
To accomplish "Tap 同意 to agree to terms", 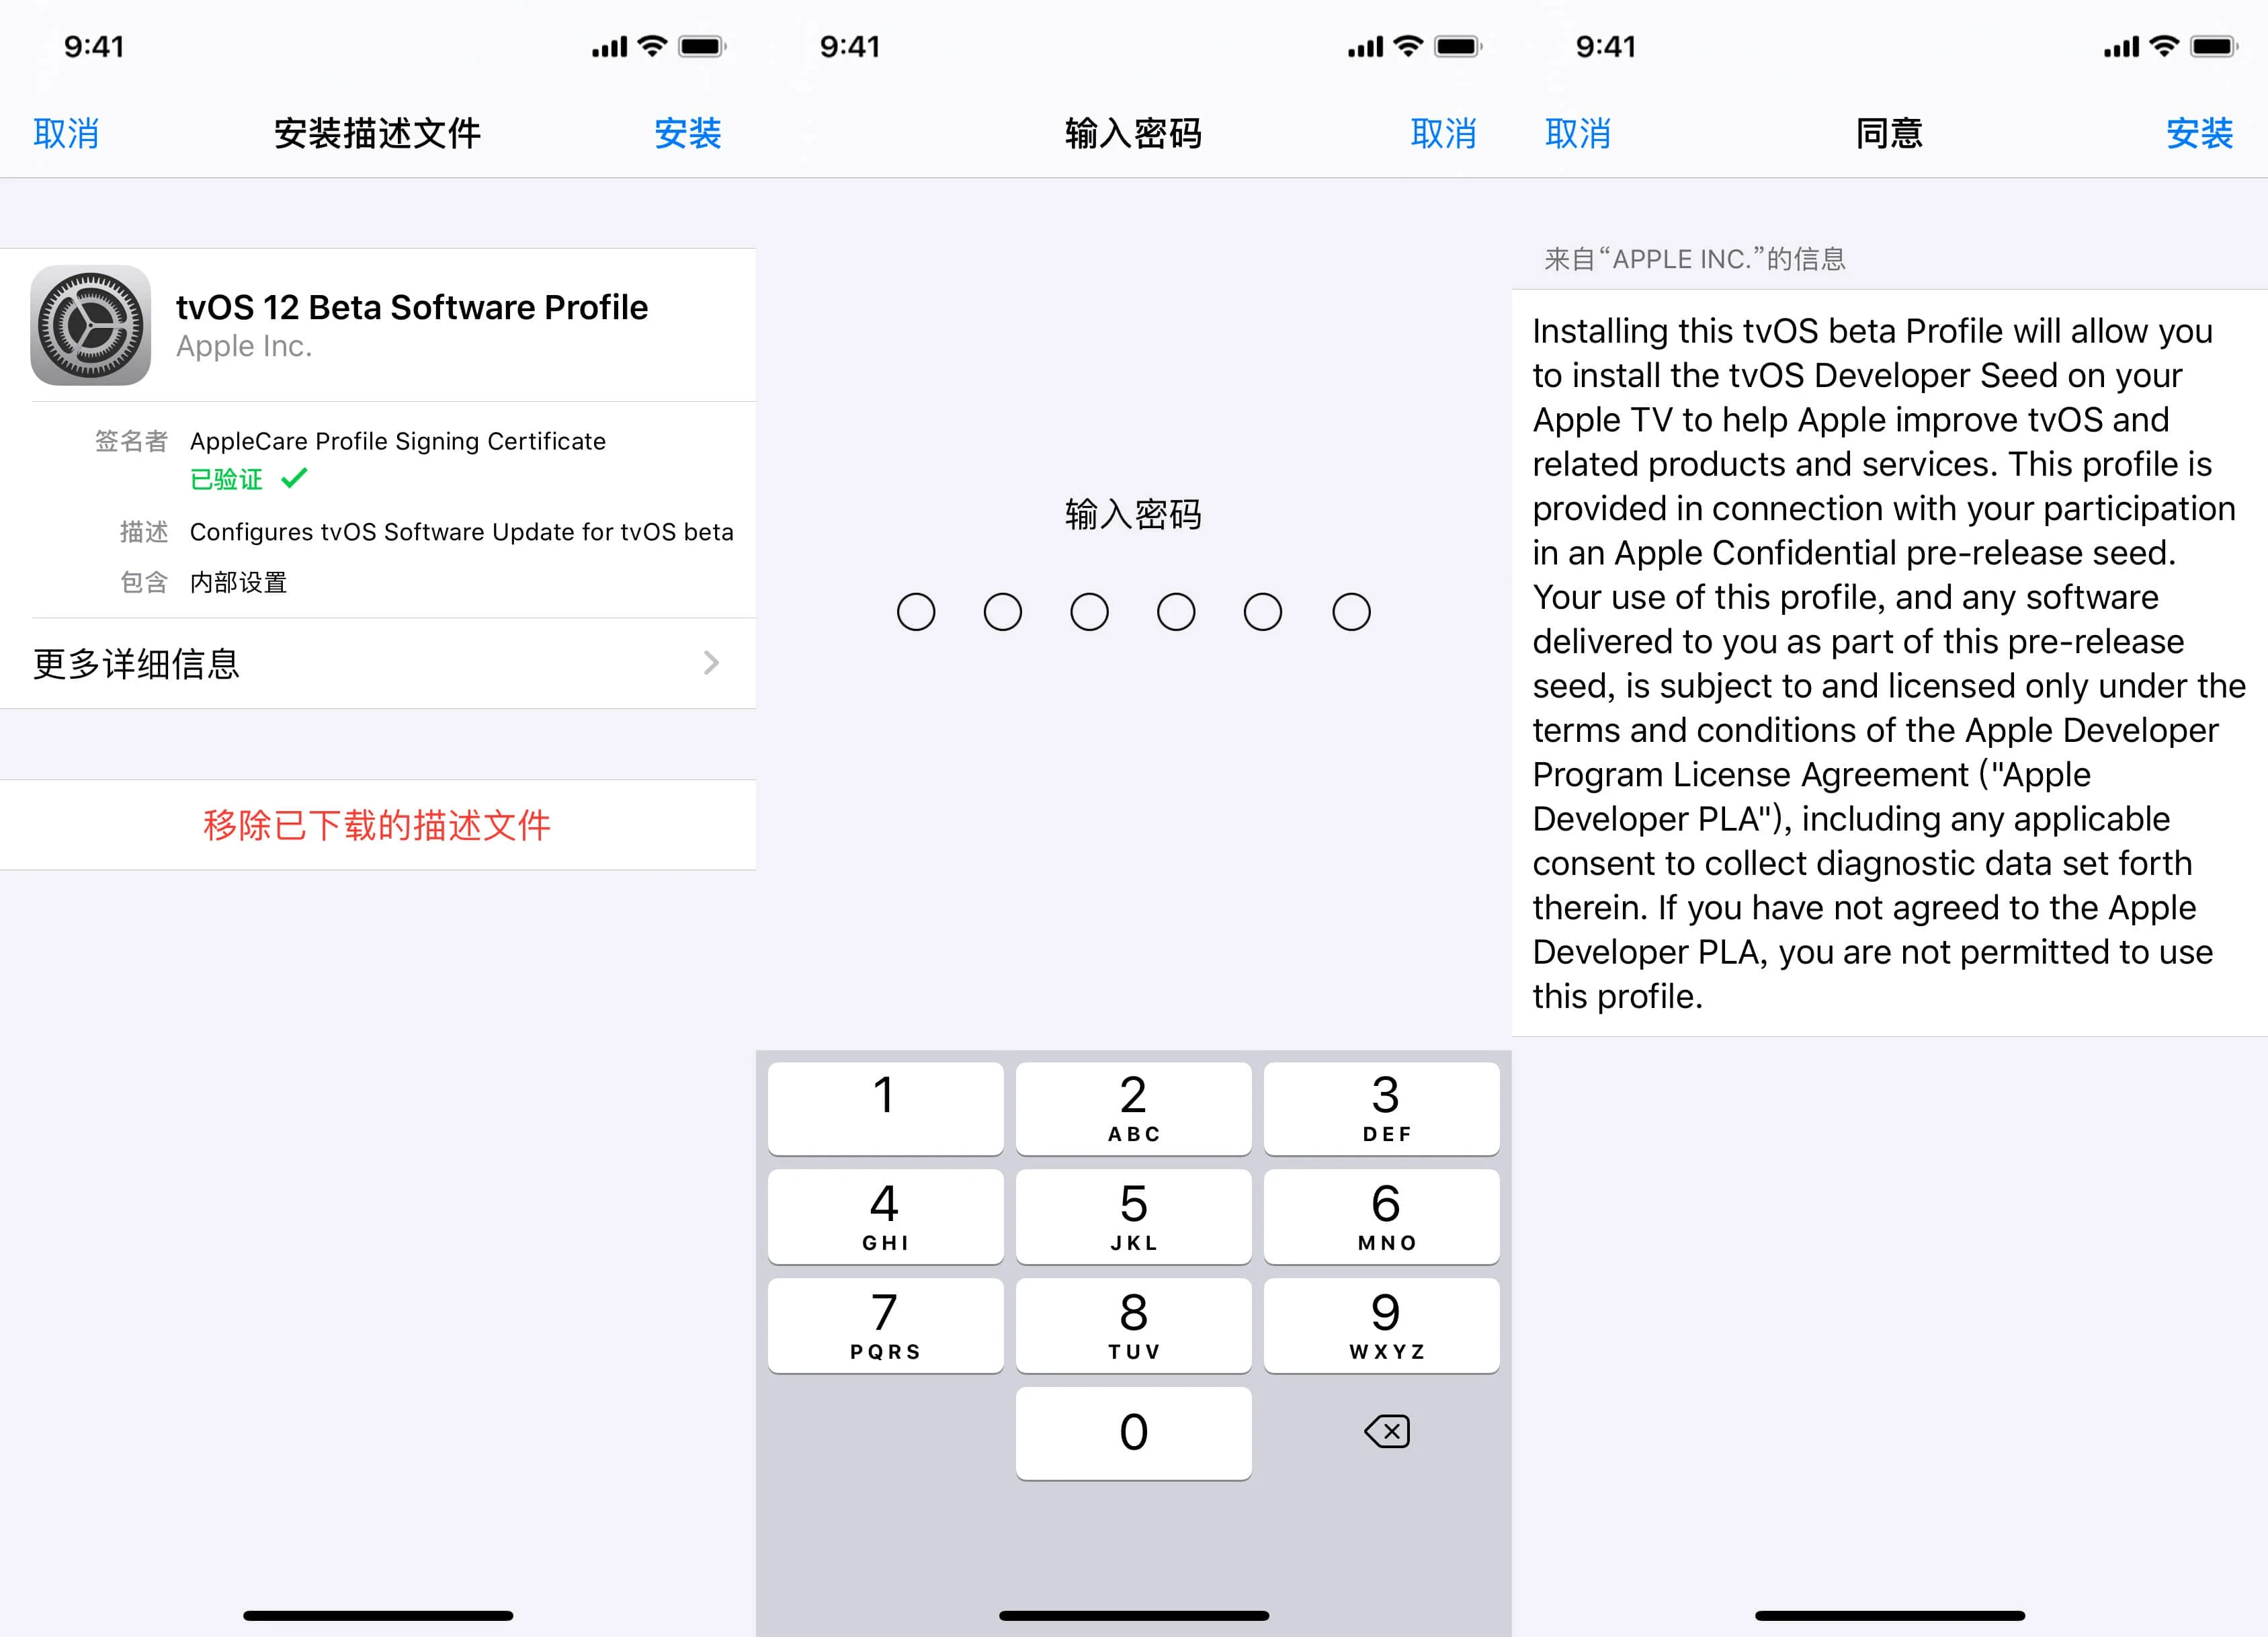I will pos(1890,132).
